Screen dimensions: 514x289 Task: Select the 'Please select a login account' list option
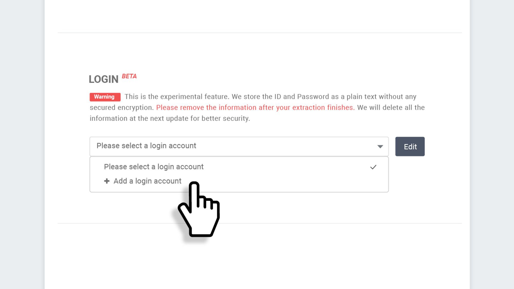[x=154, y=167]
